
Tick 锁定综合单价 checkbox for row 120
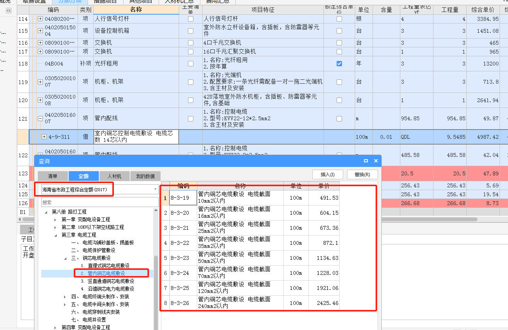pyautogui.click(x=339, y=100)
